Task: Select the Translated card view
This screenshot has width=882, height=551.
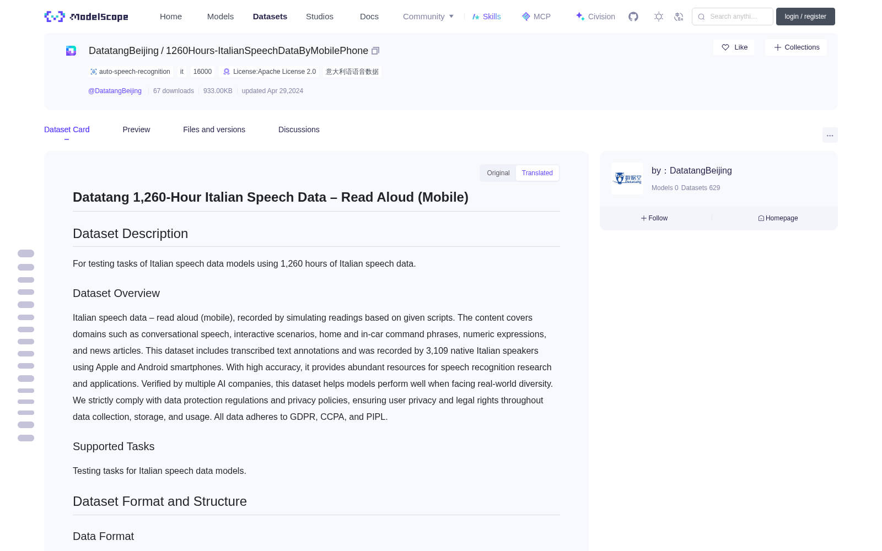Action: (537, 173)
